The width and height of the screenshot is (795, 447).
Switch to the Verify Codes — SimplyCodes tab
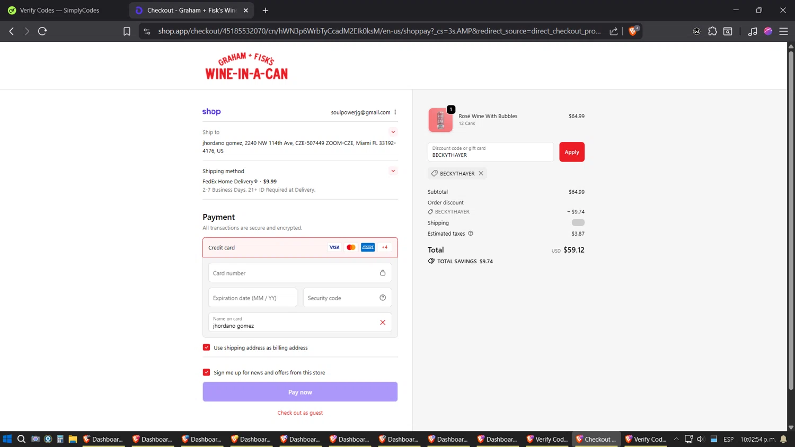click(59, 10)
